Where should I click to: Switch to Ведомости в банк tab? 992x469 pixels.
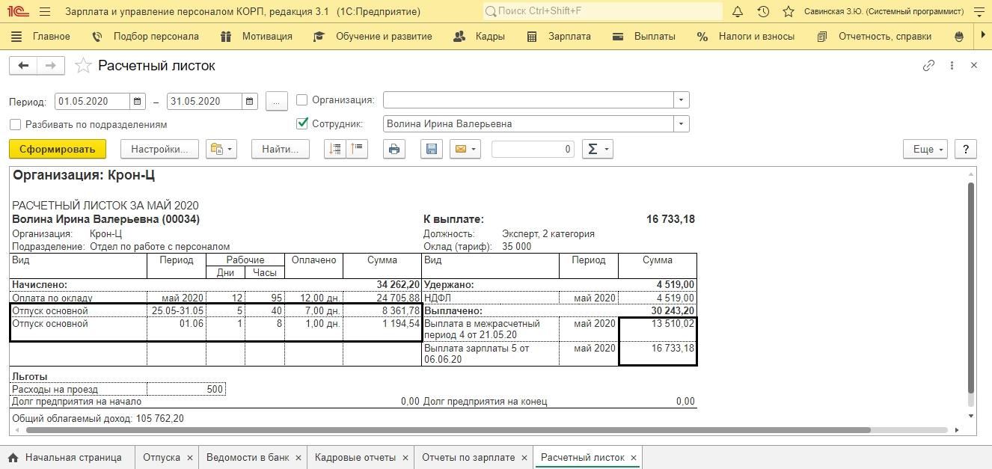[246, 457]
